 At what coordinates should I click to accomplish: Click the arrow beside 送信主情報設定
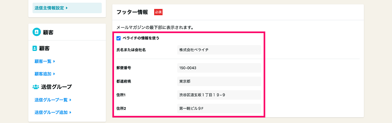67,8
